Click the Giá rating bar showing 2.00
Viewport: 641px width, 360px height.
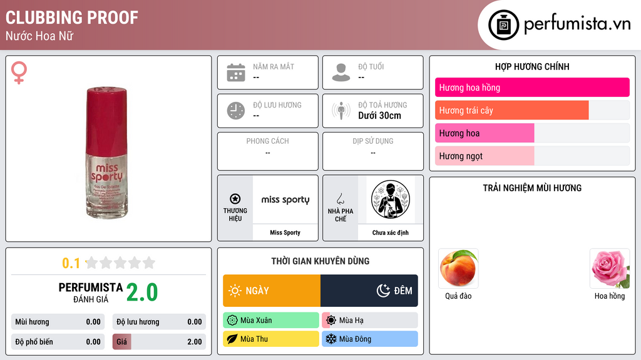(x=159, y=342)
